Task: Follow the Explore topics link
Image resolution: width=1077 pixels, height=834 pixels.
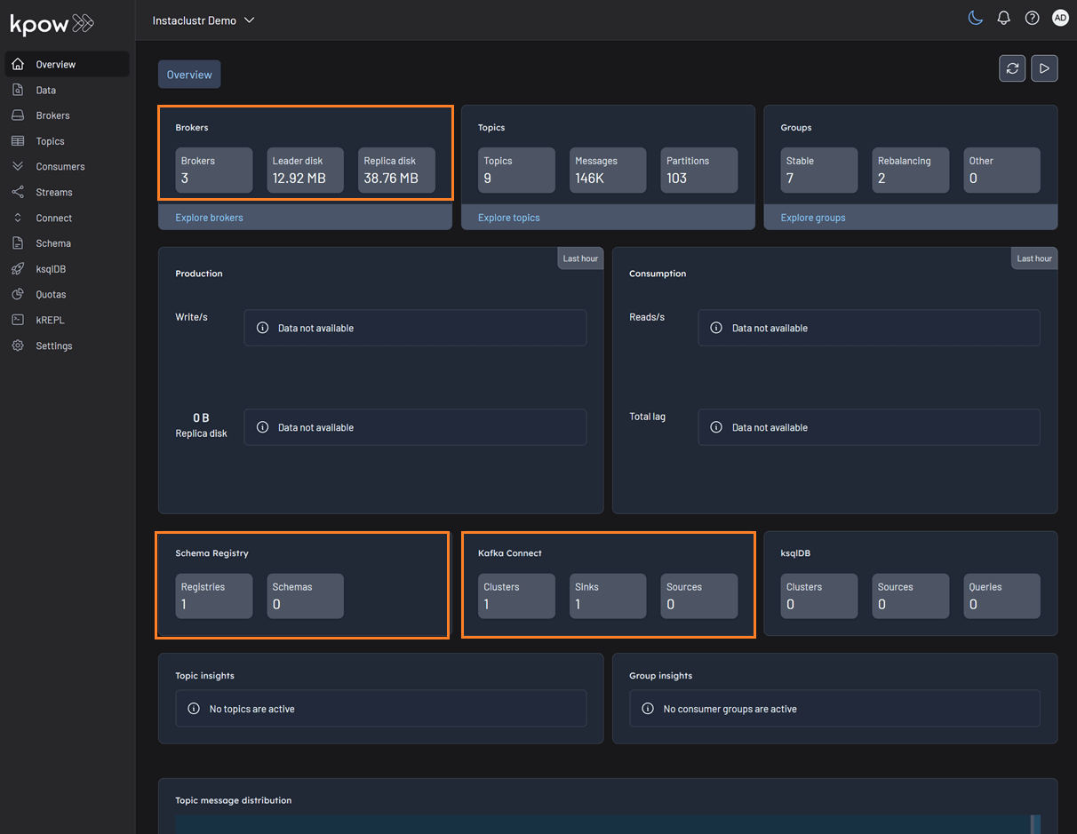Action: click(x=508, y=218)
